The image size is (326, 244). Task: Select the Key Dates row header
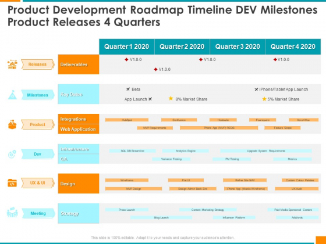click(x=79, y=94)
